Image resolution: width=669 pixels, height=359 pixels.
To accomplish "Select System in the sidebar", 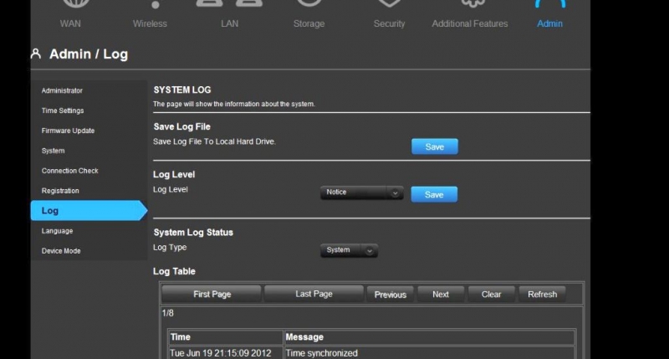I will (x=54, y=151).
